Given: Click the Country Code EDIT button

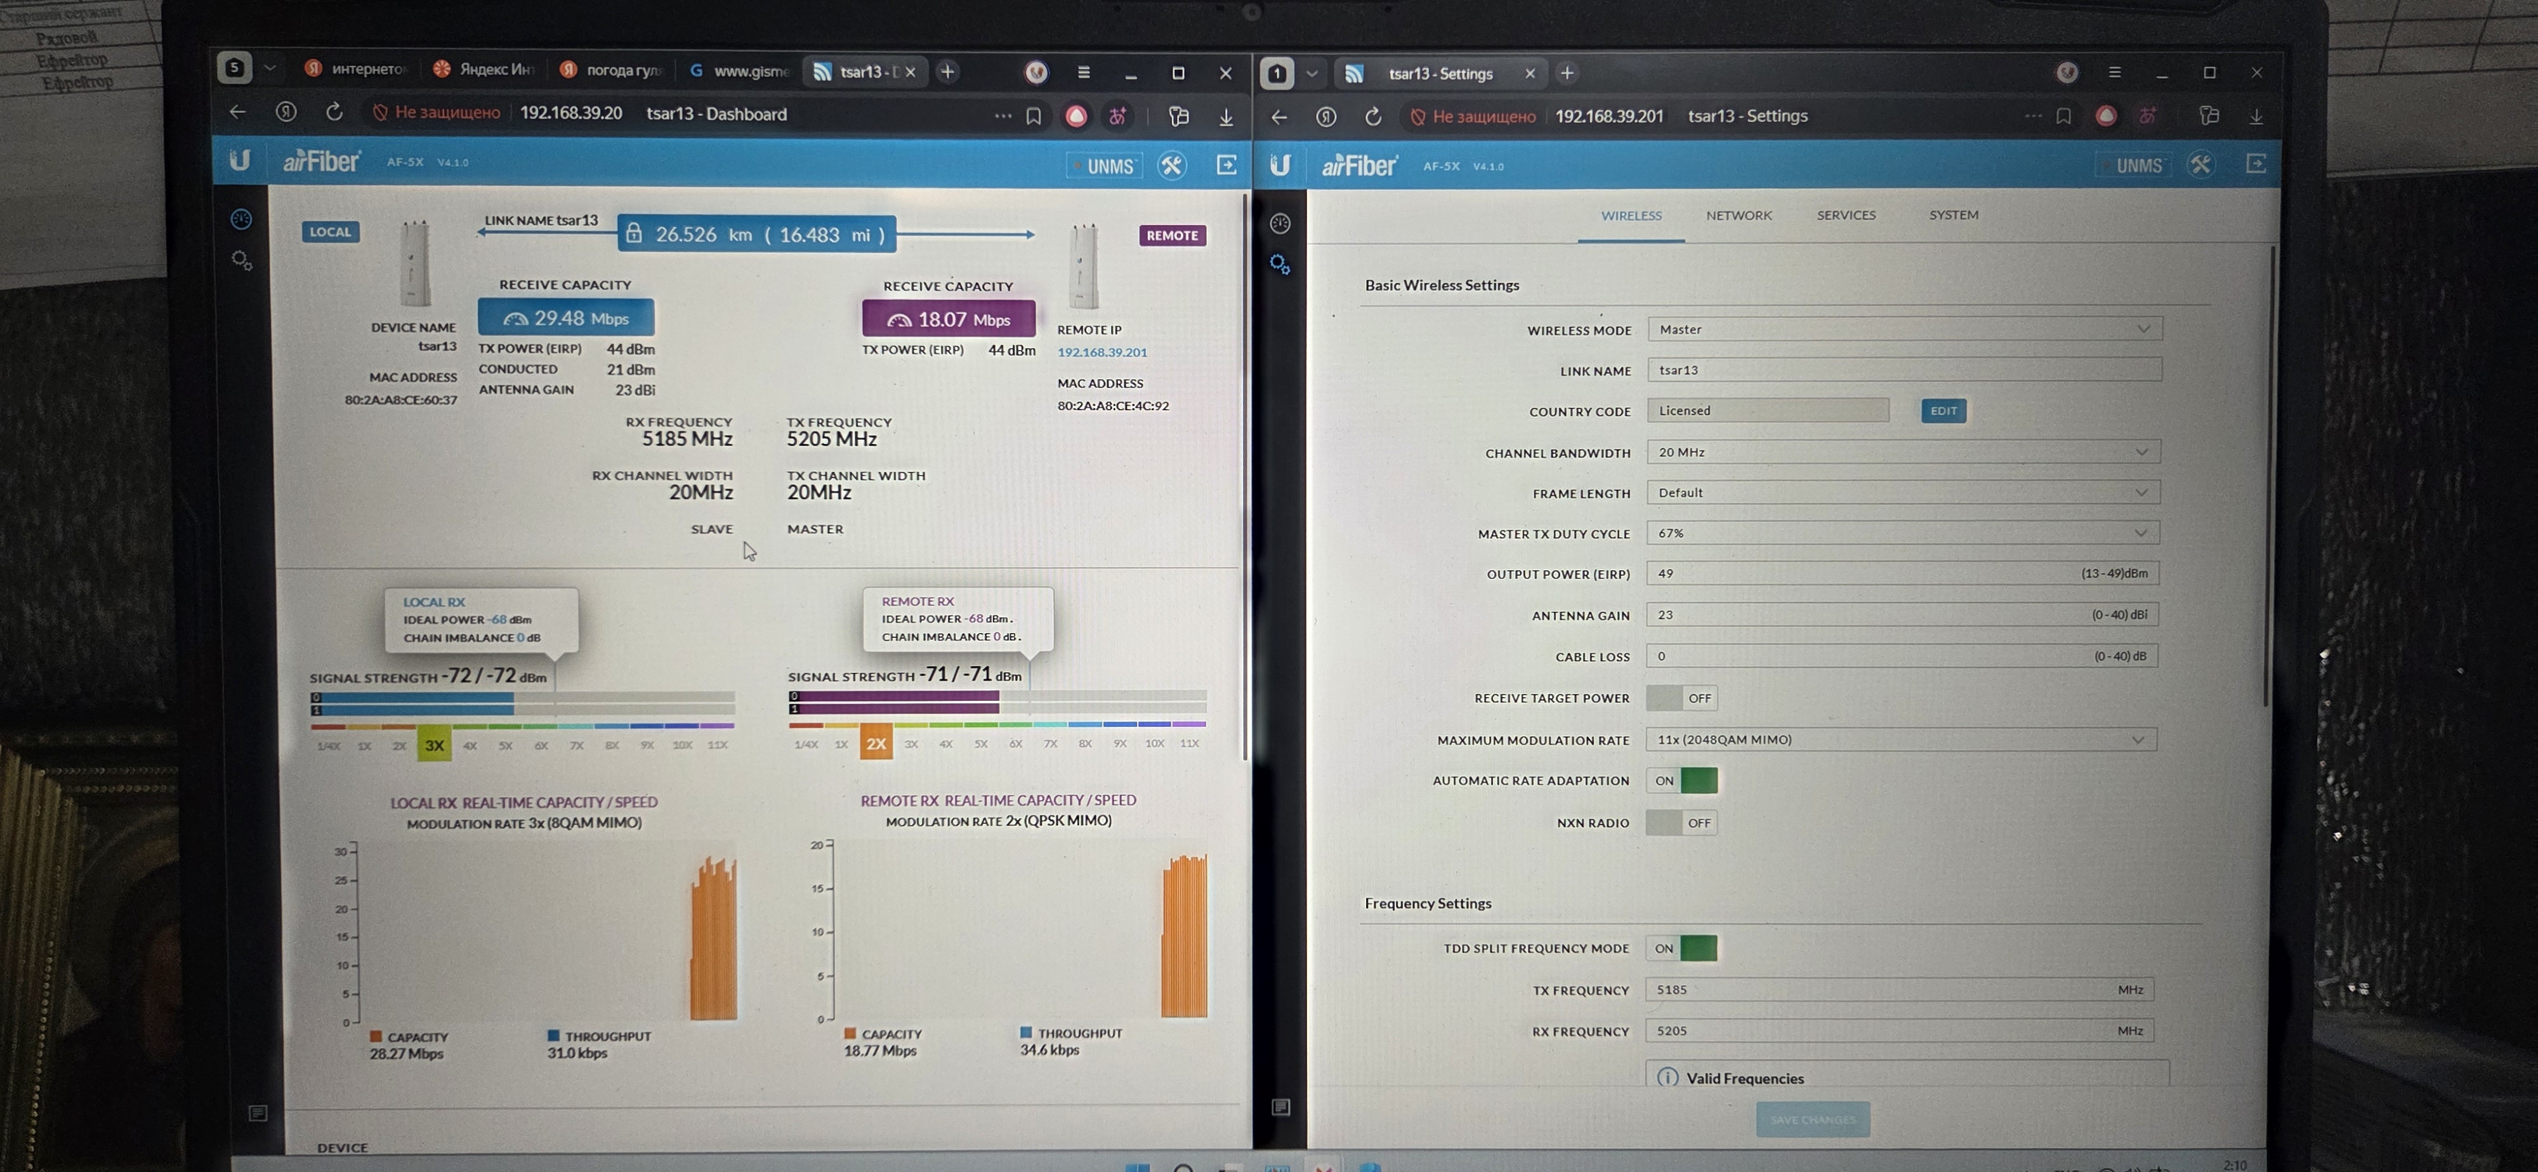Looking at the screenshot, I should [x=1943, y=411].
